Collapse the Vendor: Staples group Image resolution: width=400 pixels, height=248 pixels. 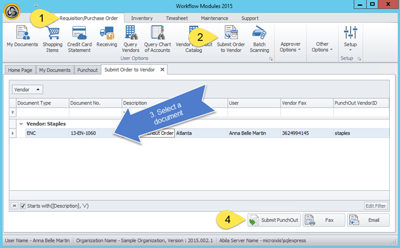pos(21,124)
